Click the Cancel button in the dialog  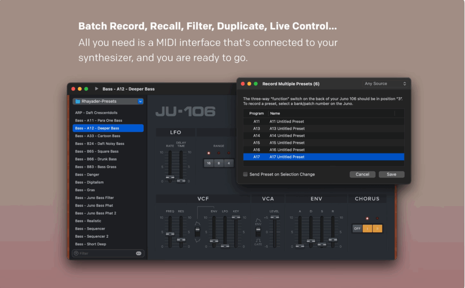tap(362, 174)
